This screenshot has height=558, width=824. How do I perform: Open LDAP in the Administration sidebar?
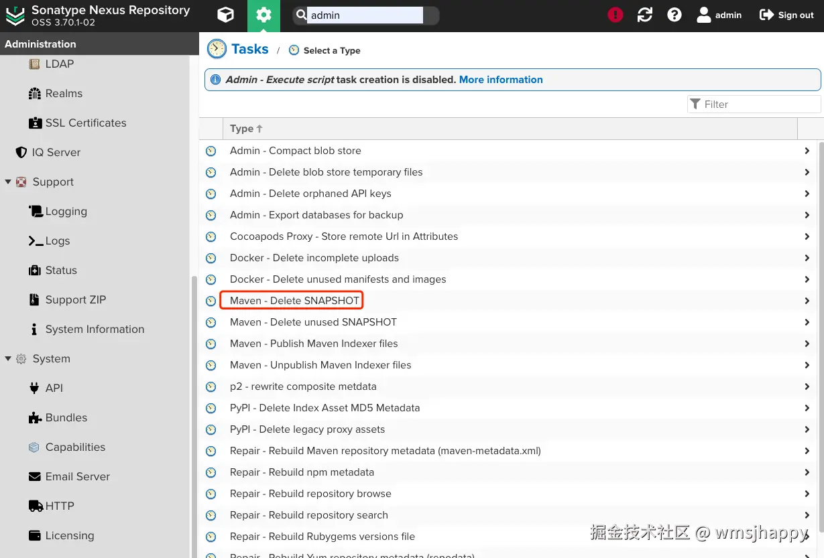[x=59, y=64]
